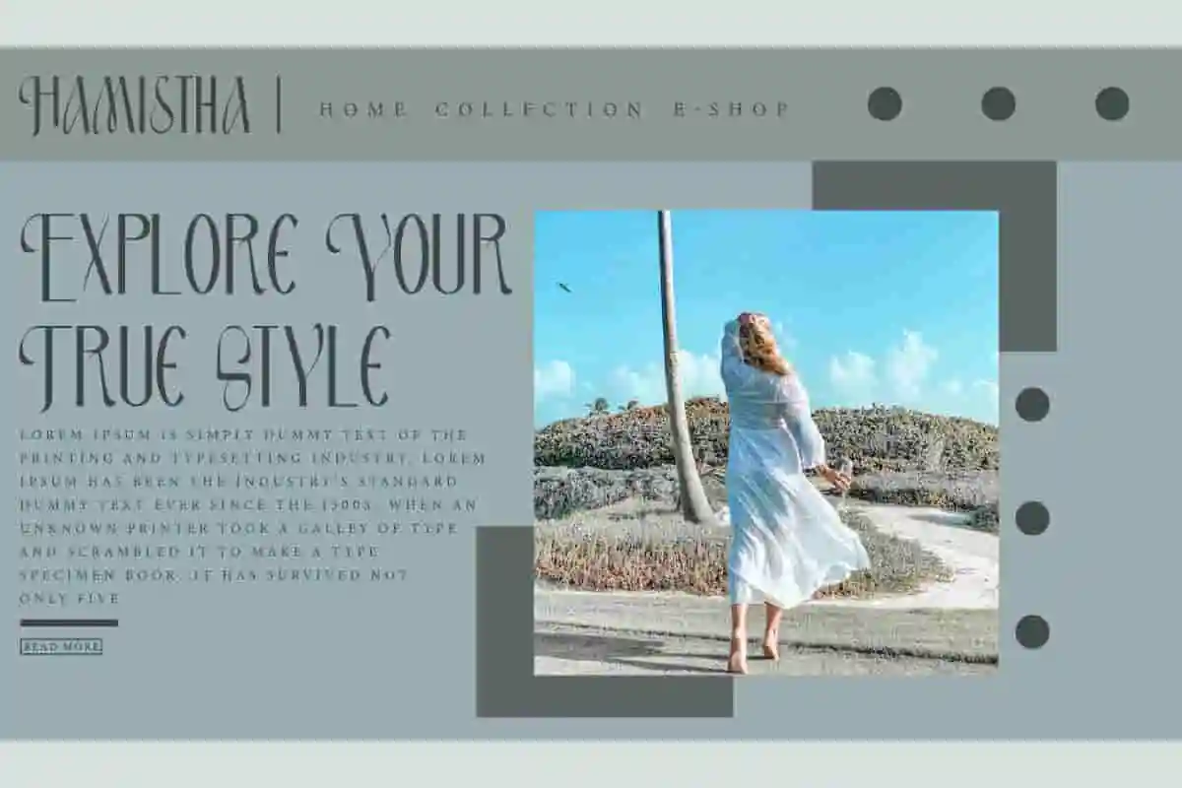Select the top vertical slide dot

click(x=1032, y=404)
